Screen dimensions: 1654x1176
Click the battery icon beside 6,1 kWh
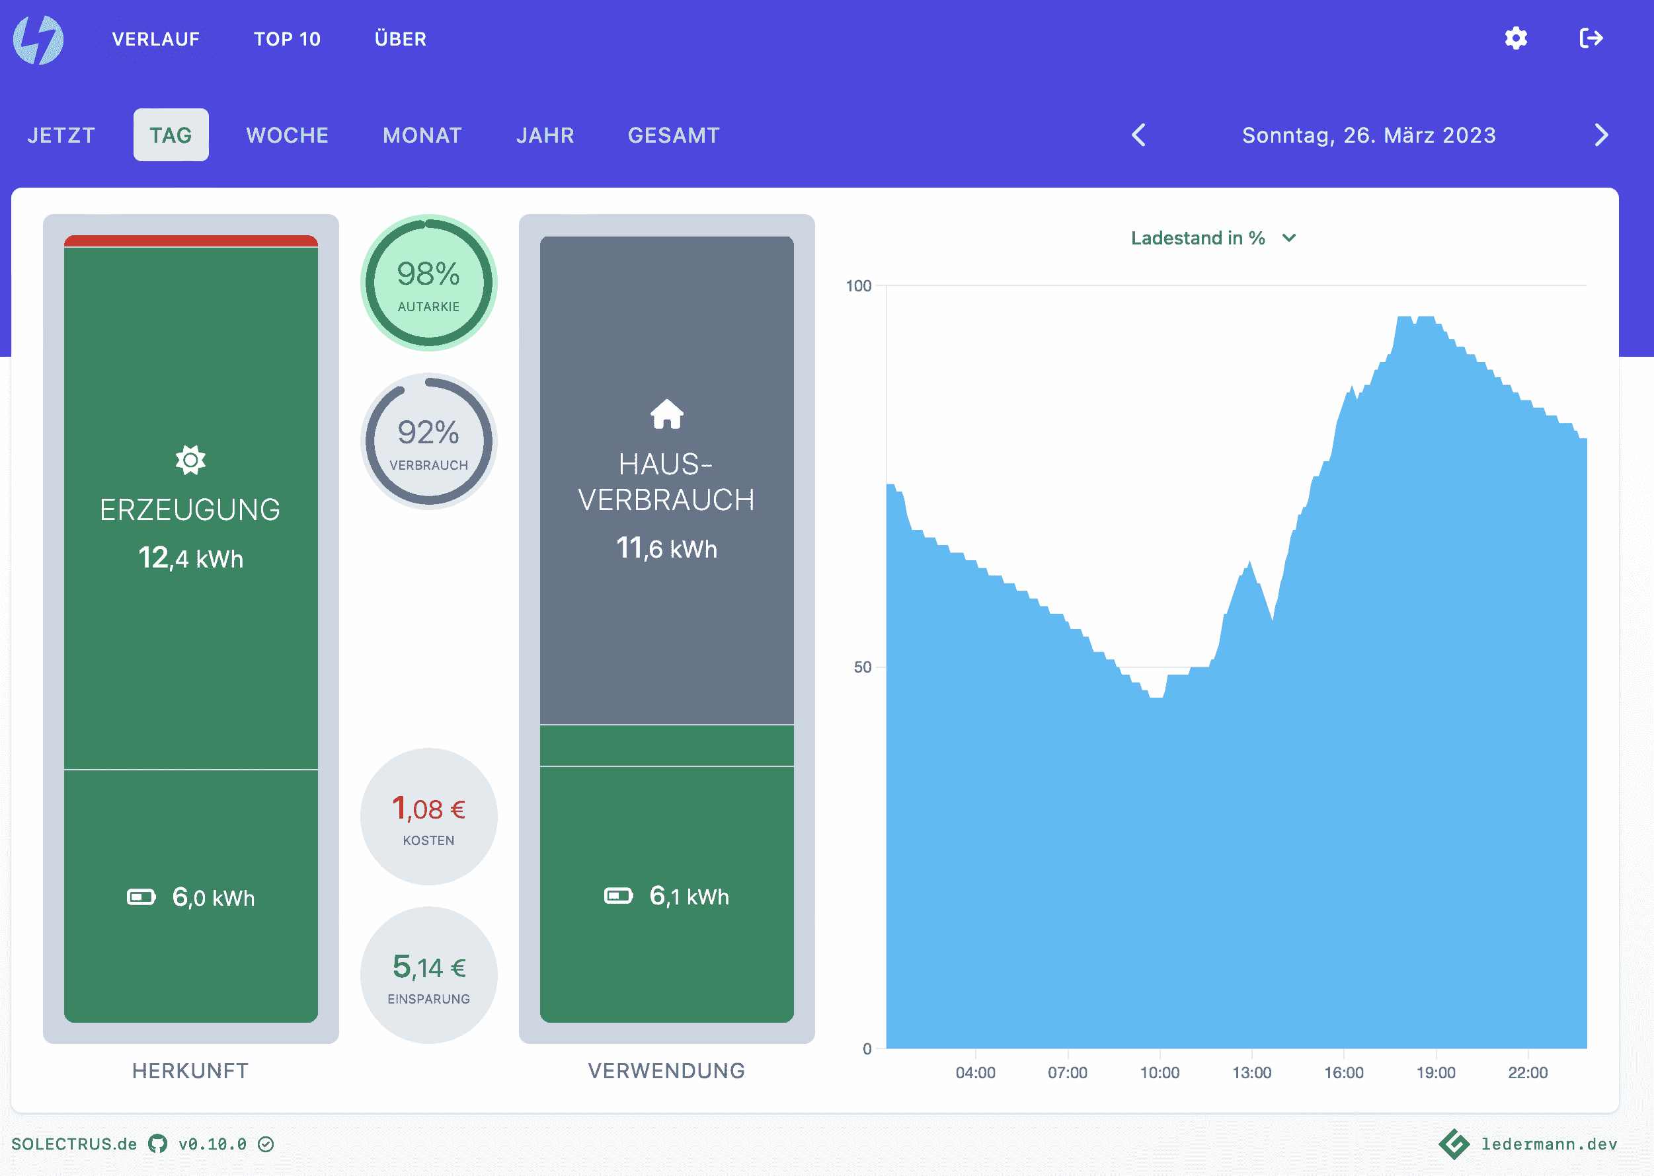pos(618,896)
